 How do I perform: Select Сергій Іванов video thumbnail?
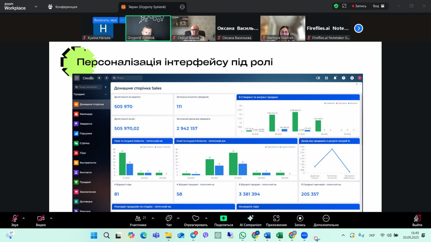[193, 28]
